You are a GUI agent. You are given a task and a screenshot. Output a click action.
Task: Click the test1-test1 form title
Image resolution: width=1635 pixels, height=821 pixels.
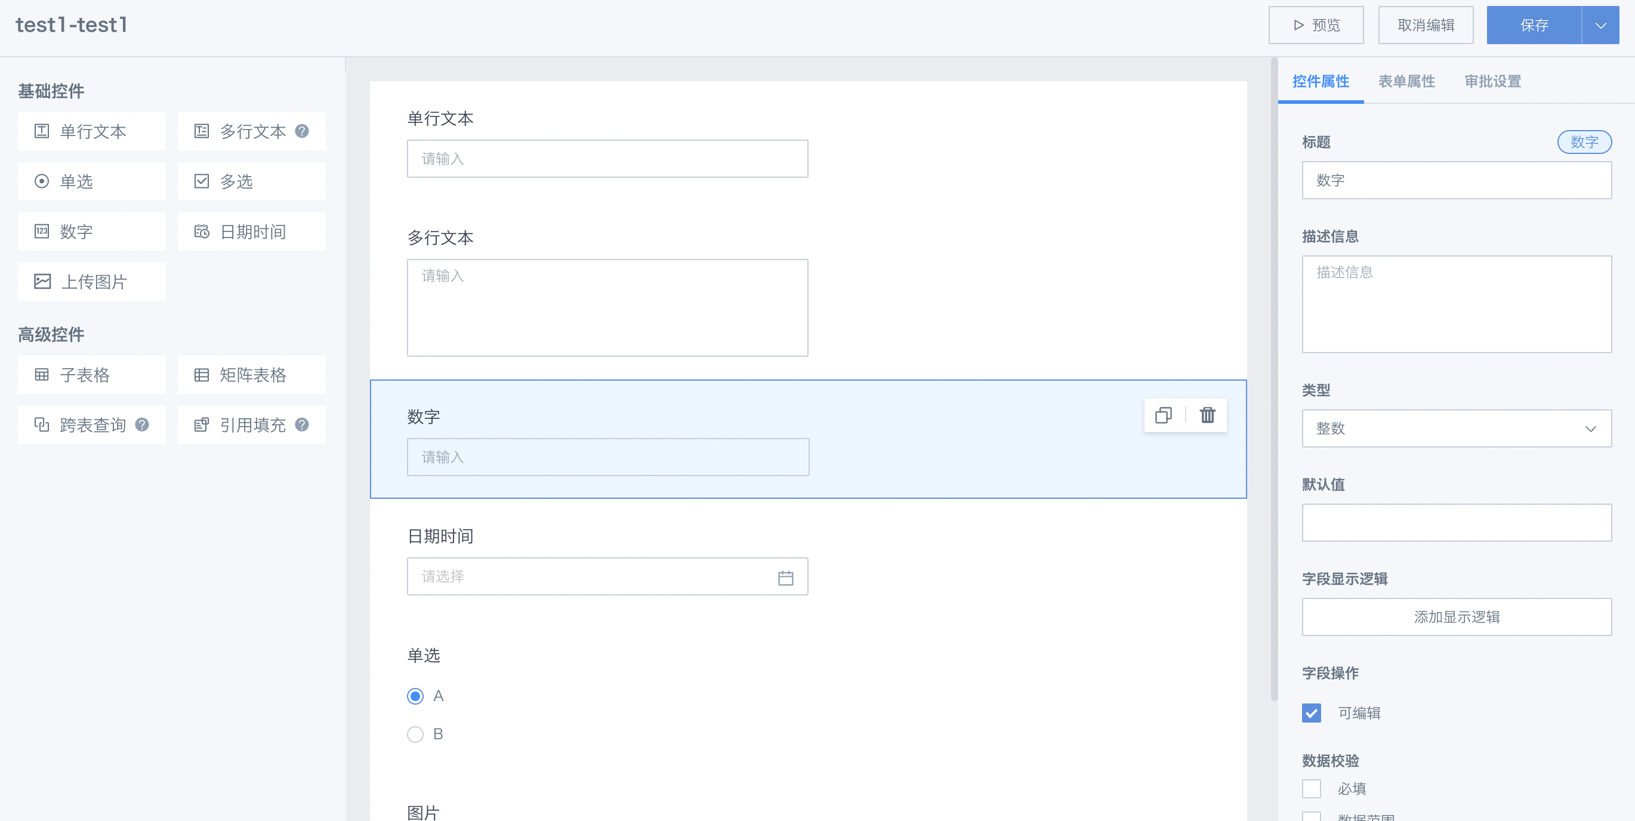coord(72,24)
